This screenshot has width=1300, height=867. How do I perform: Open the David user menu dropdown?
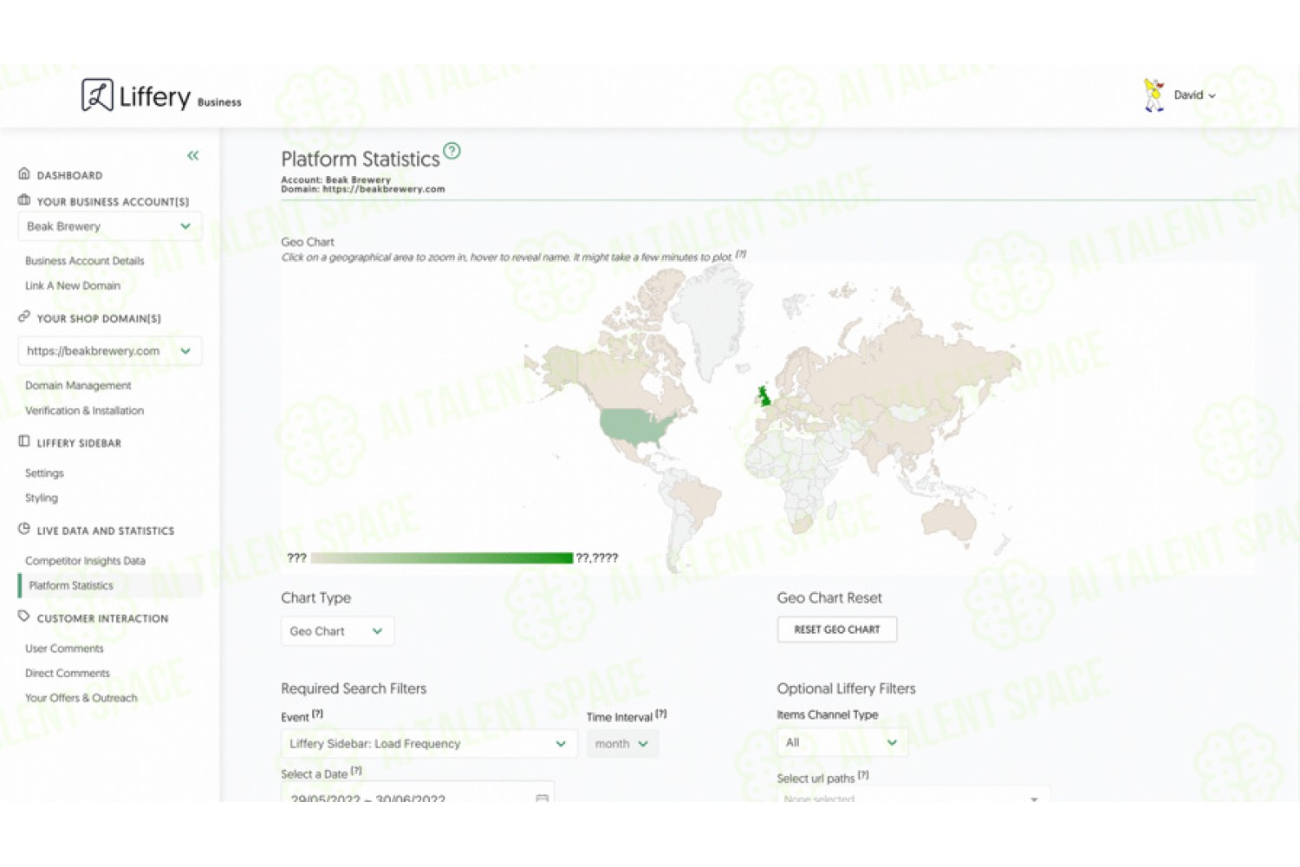coord(1194,95)
